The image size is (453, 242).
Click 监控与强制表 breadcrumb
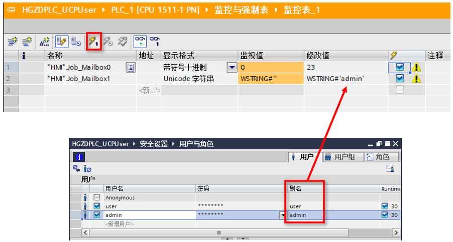point(241,10)
